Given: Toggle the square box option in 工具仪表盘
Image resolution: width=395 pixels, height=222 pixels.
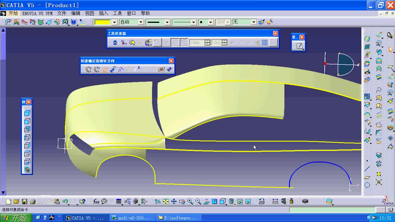Looking at the screenshot, I should (x=157, y=42).
